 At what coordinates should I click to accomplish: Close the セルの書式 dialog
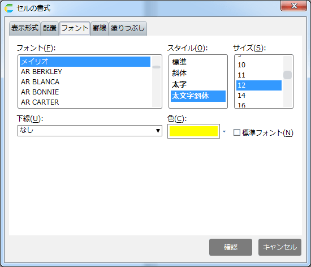[293, 6]
